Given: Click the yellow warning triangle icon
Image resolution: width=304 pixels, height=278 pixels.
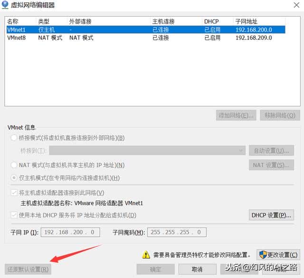Looking at the screenshot, I should [x=146, y=255].
